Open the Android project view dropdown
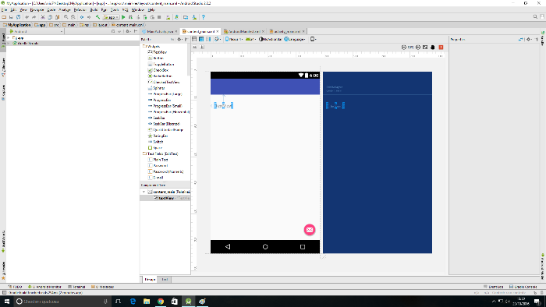 (x=36, y=31)
